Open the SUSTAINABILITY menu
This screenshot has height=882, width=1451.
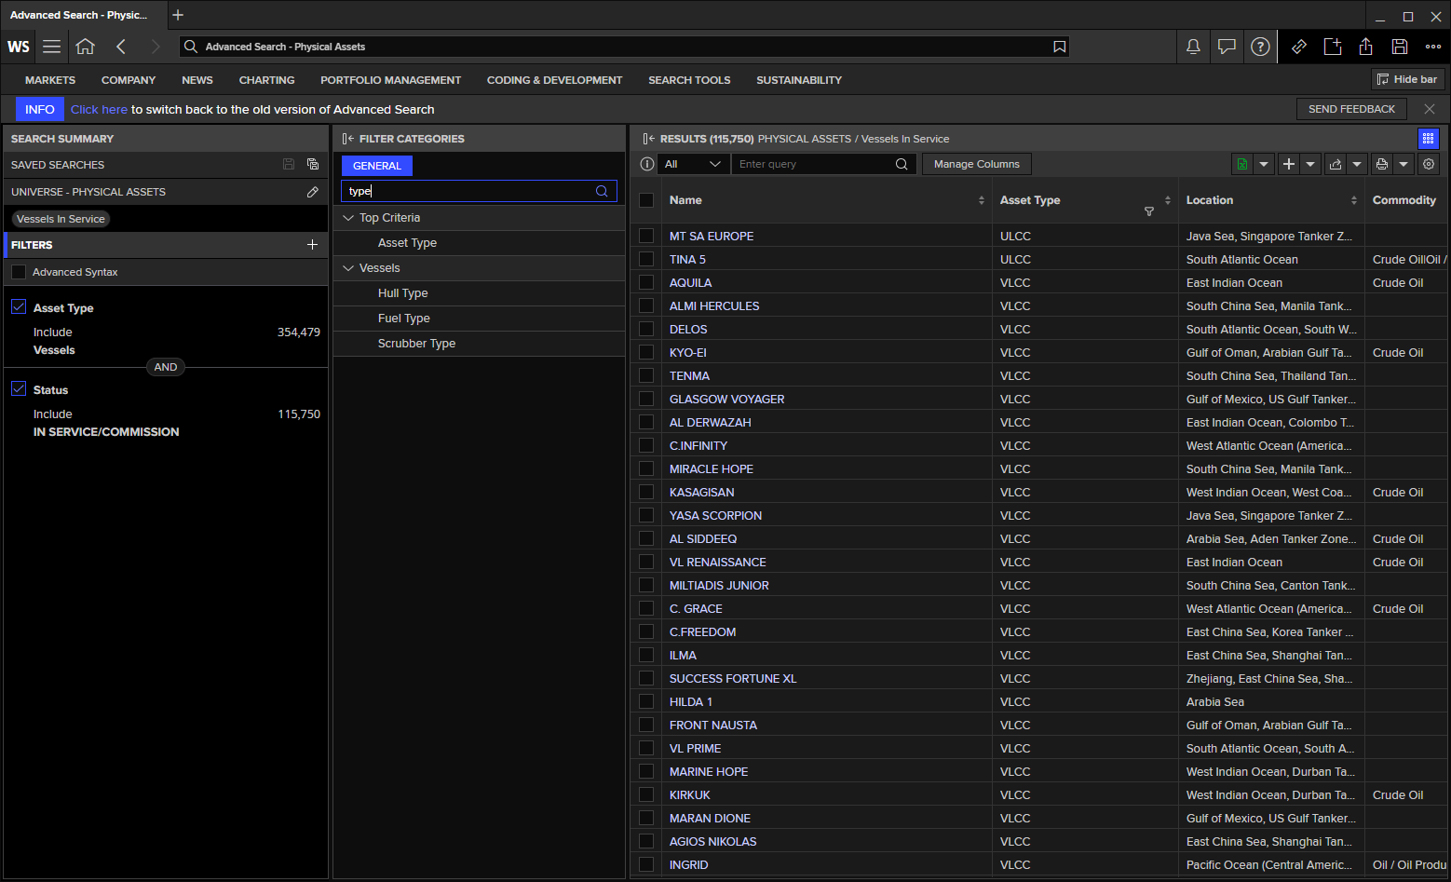click(799, 80)
